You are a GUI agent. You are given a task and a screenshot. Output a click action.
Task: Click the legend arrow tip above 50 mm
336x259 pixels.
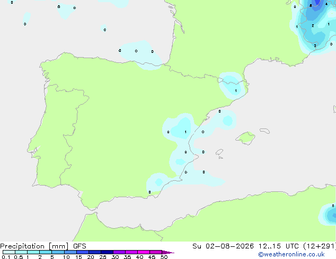pos(168,253)
